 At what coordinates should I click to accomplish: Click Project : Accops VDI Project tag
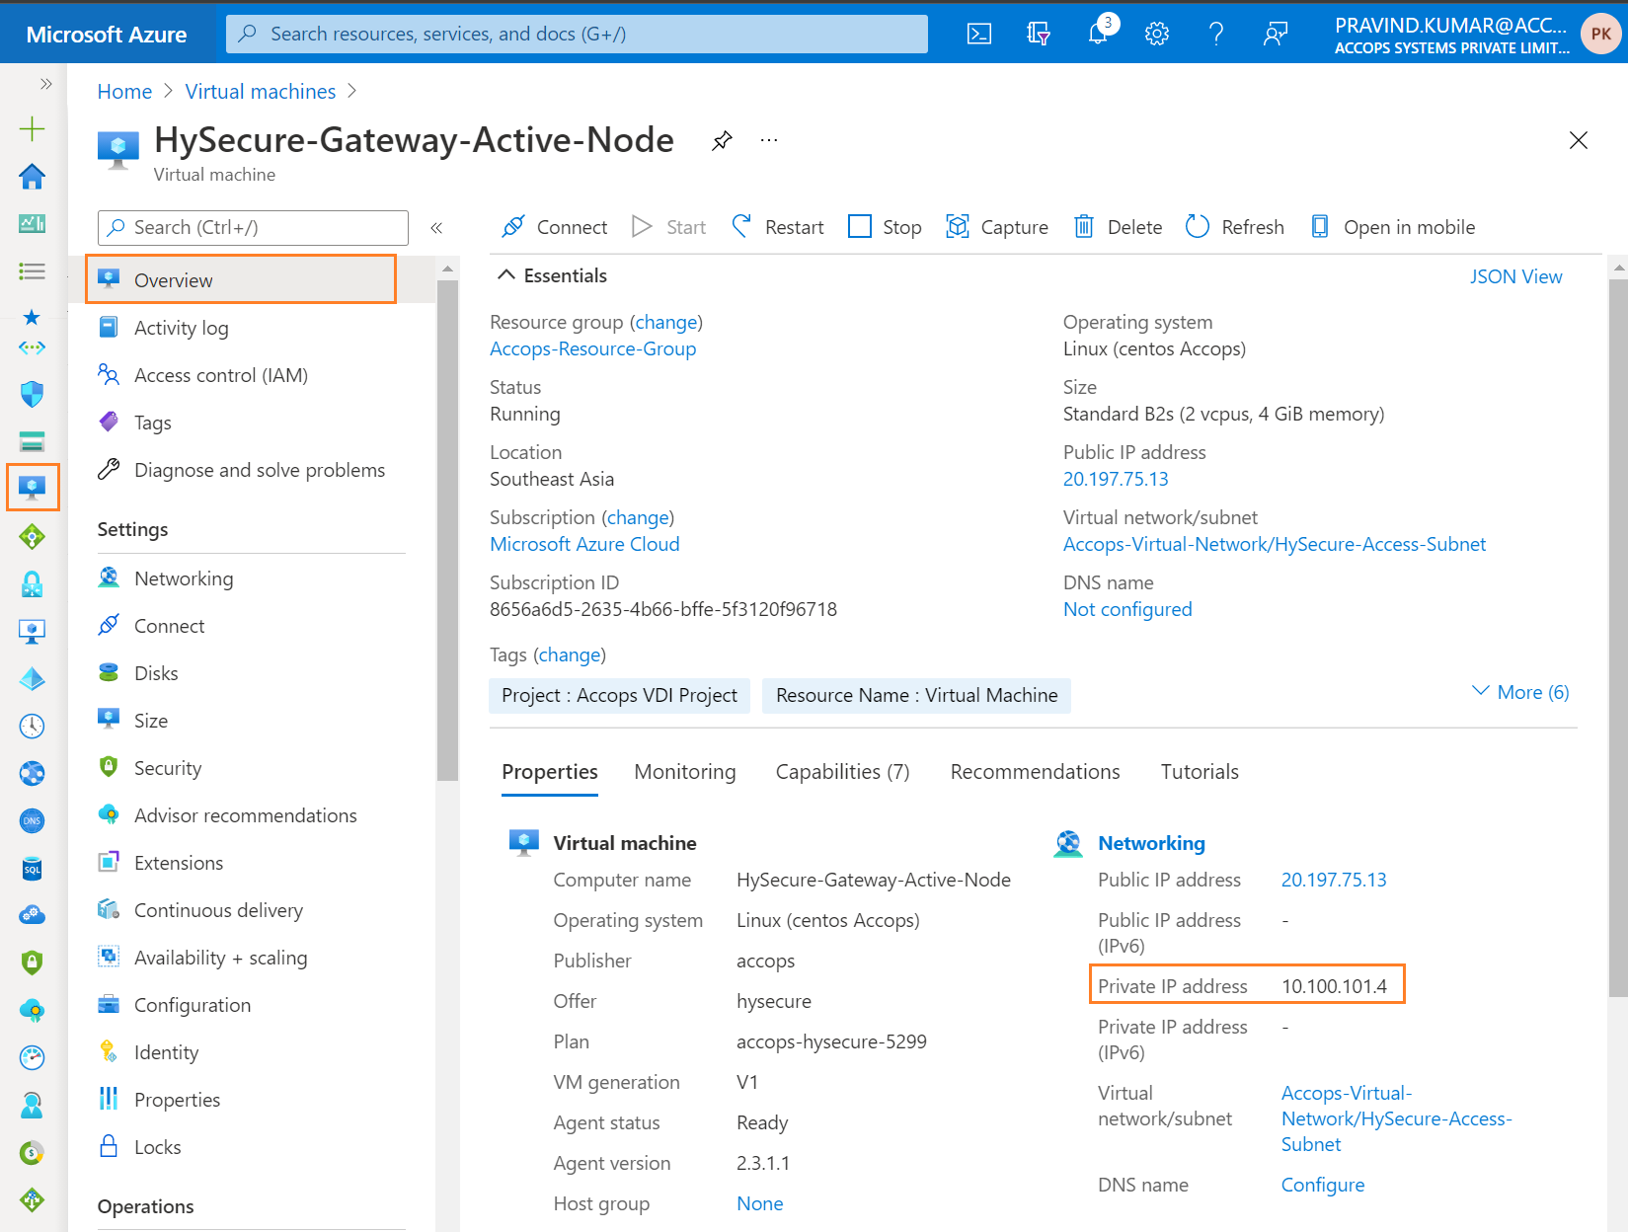pos(619,695)
